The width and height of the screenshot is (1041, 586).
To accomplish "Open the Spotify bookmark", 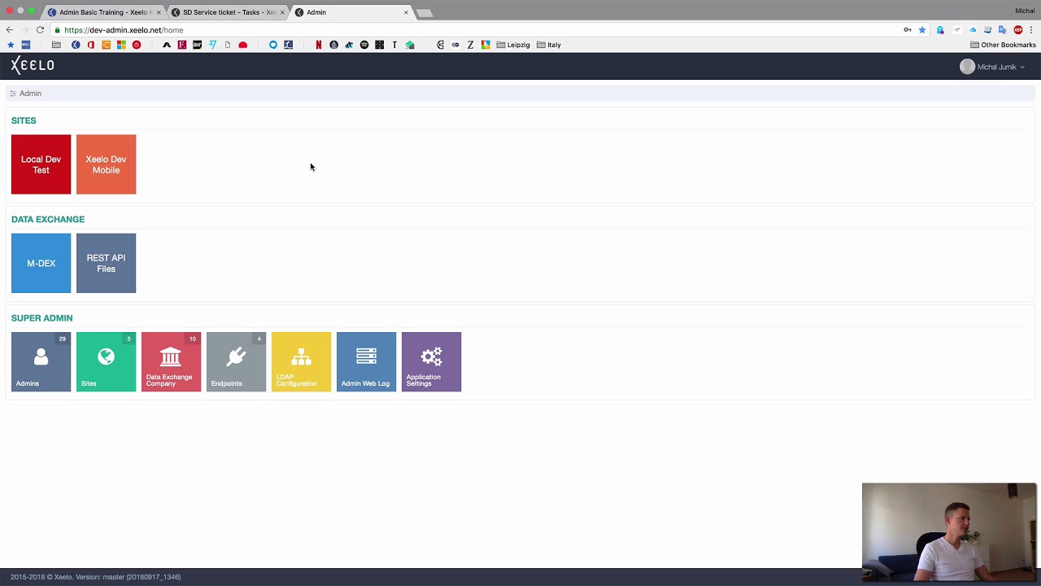I will (364, 45).
